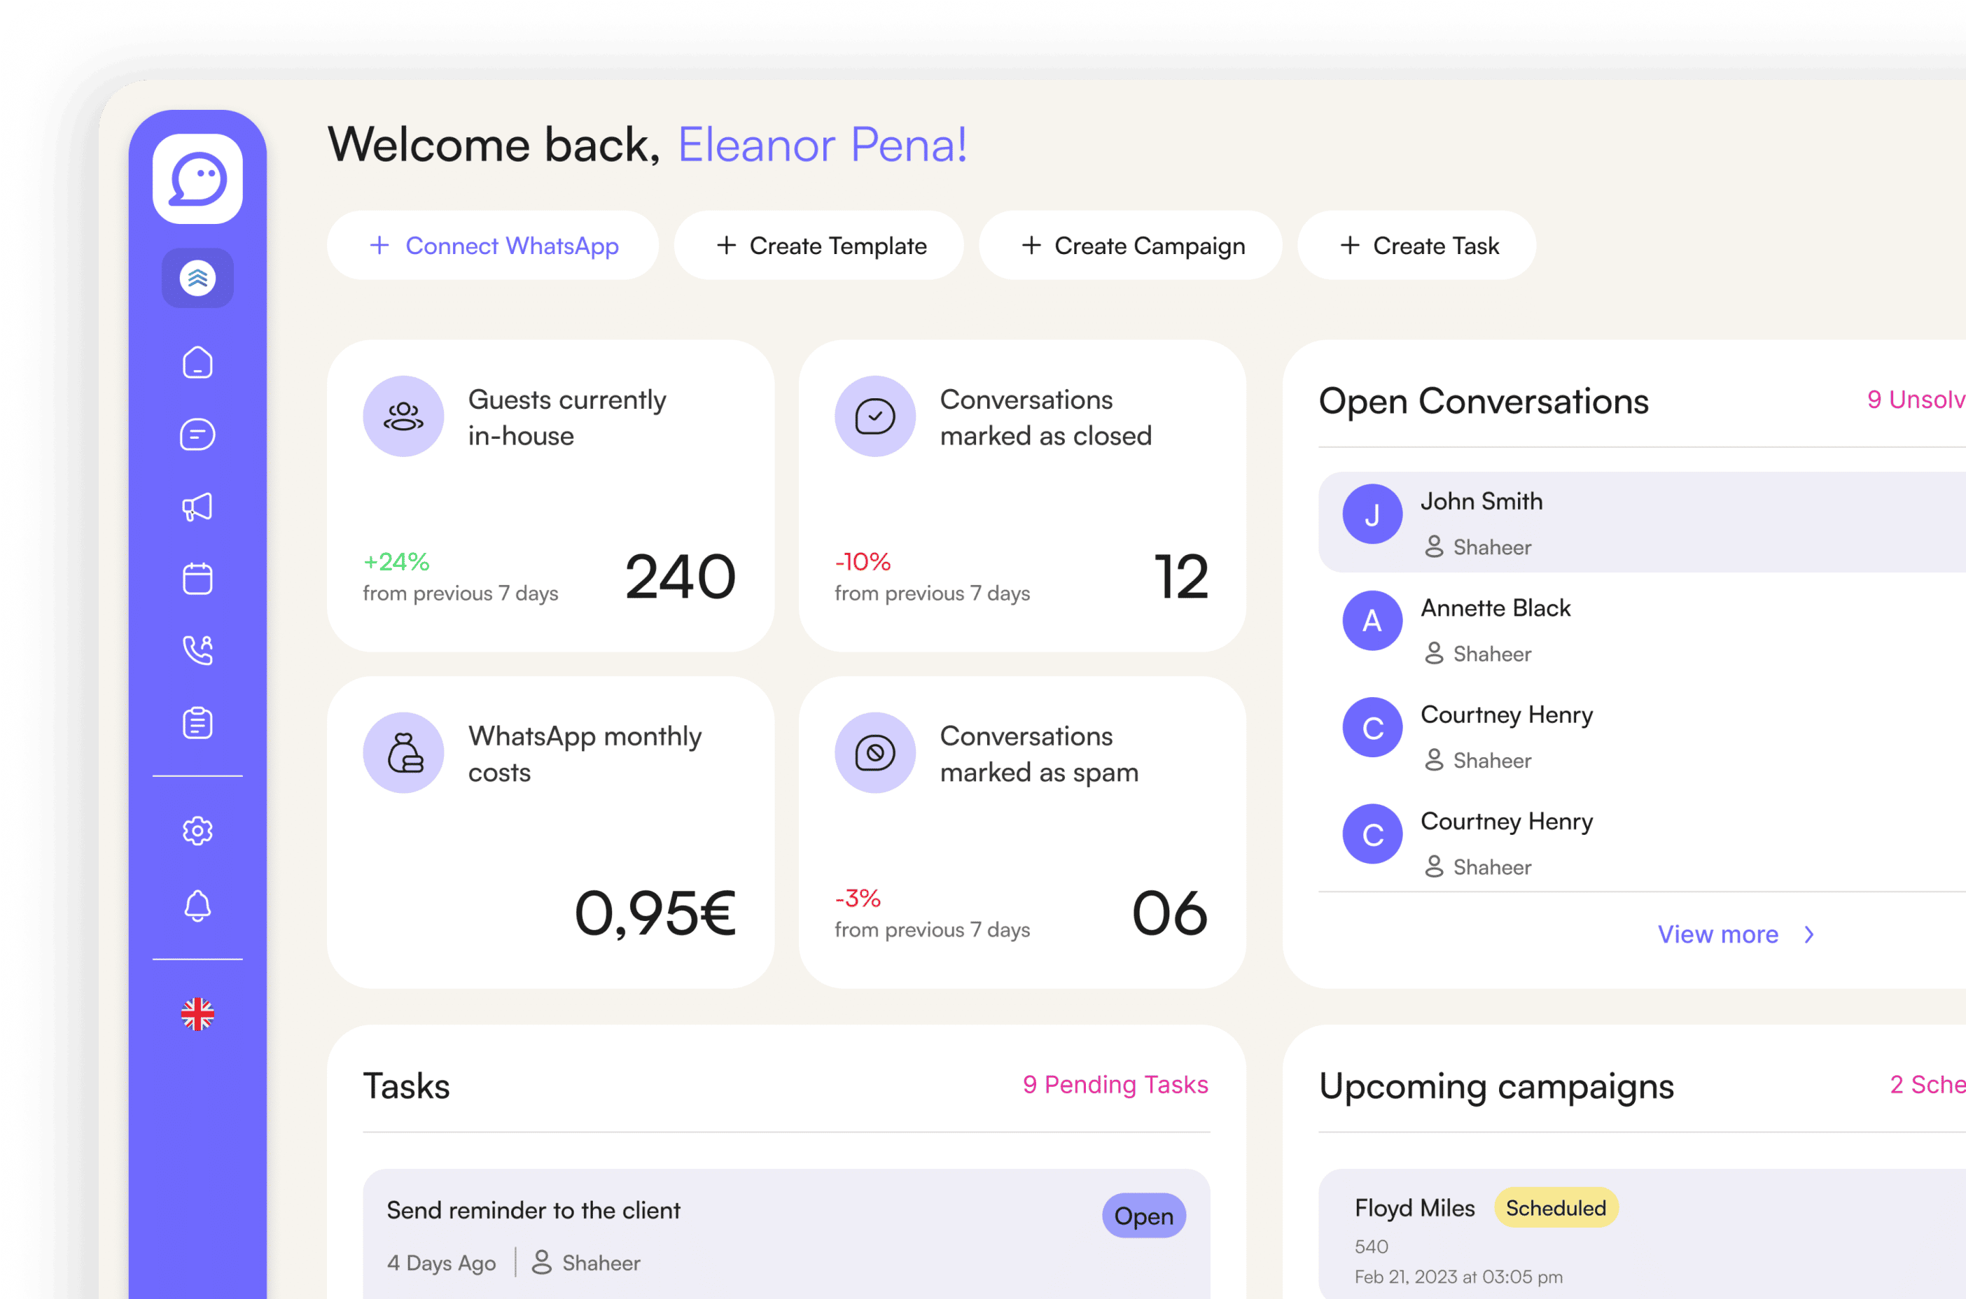Open Campaigns via megaphone sidebar icon
The height and width of the screenshot is (1299, 1966).
pyautogui.click(x=197, y=507)
